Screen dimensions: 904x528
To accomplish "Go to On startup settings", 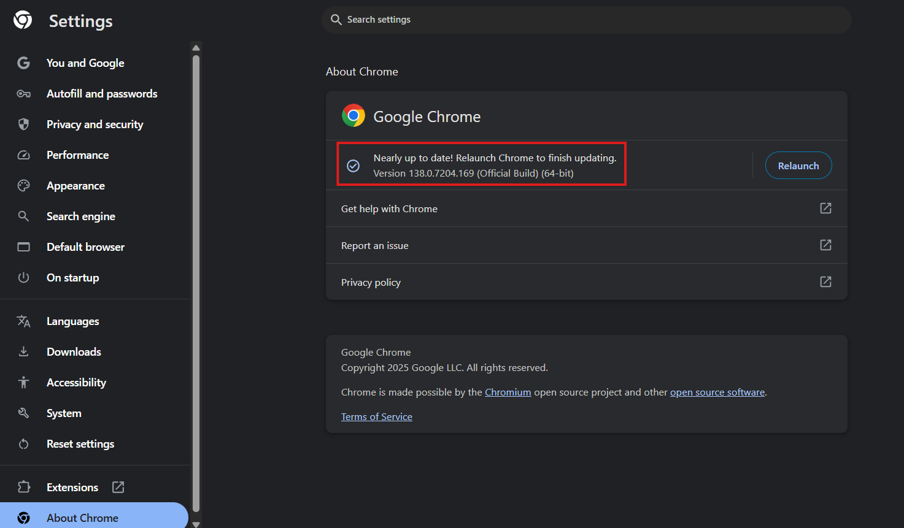I will point(72,278).
